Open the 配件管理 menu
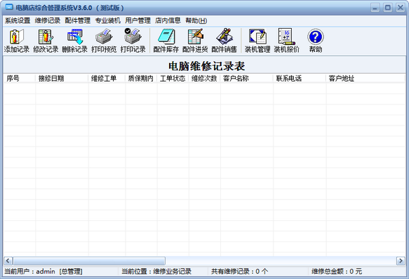Viewport: 409px width, 279px height. pos(78,20)
